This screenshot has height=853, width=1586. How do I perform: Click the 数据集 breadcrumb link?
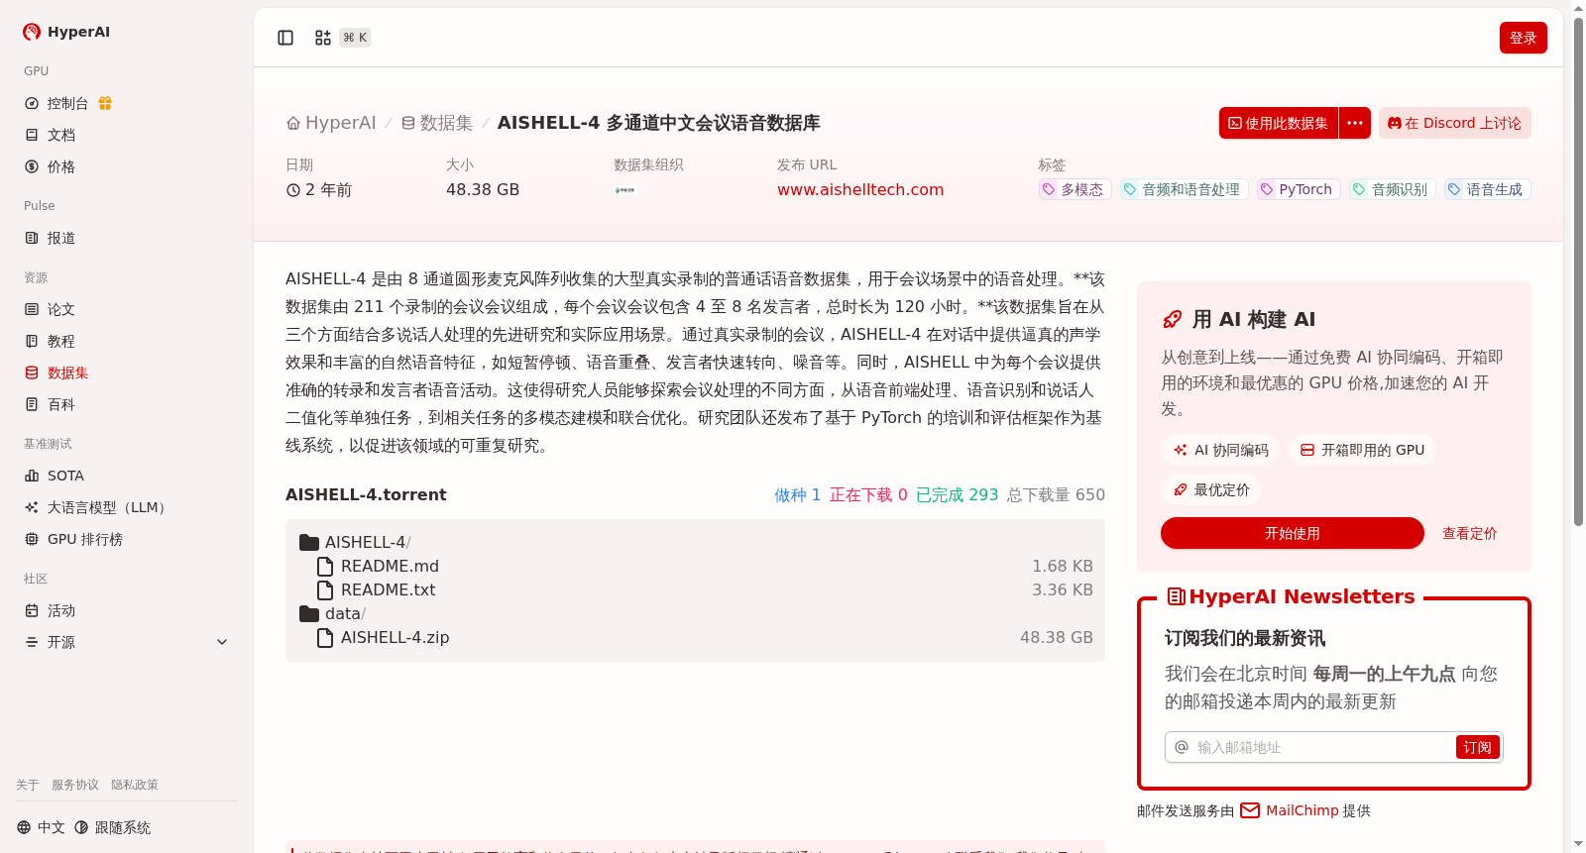[437, 123]
